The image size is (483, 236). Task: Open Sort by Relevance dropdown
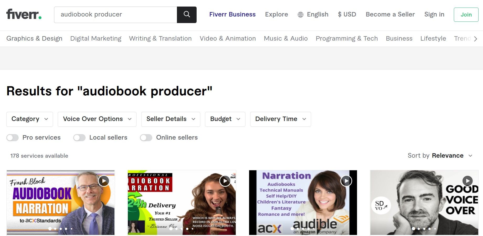click(440, 156)
